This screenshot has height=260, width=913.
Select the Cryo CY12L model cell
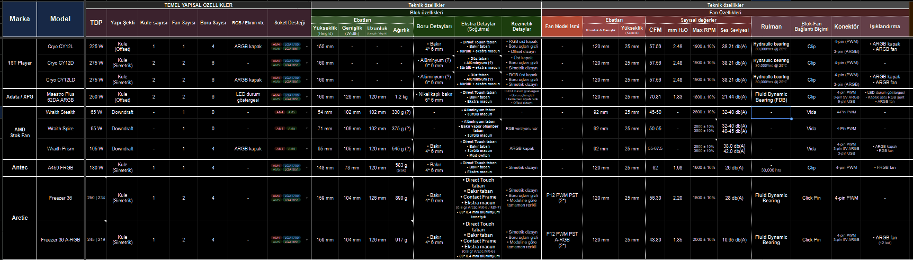coord(60,47)
